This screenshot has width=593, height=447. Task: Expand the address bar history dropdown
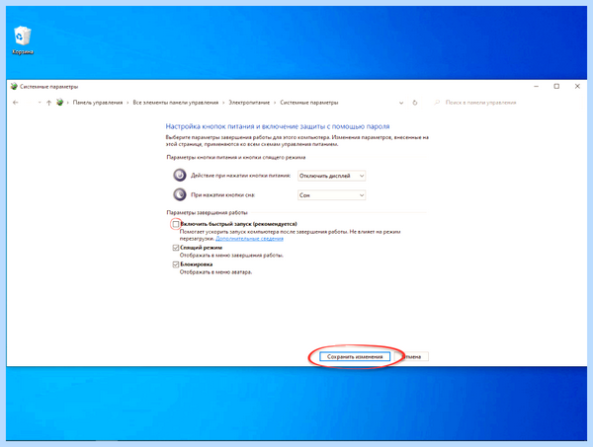(401, 103)
